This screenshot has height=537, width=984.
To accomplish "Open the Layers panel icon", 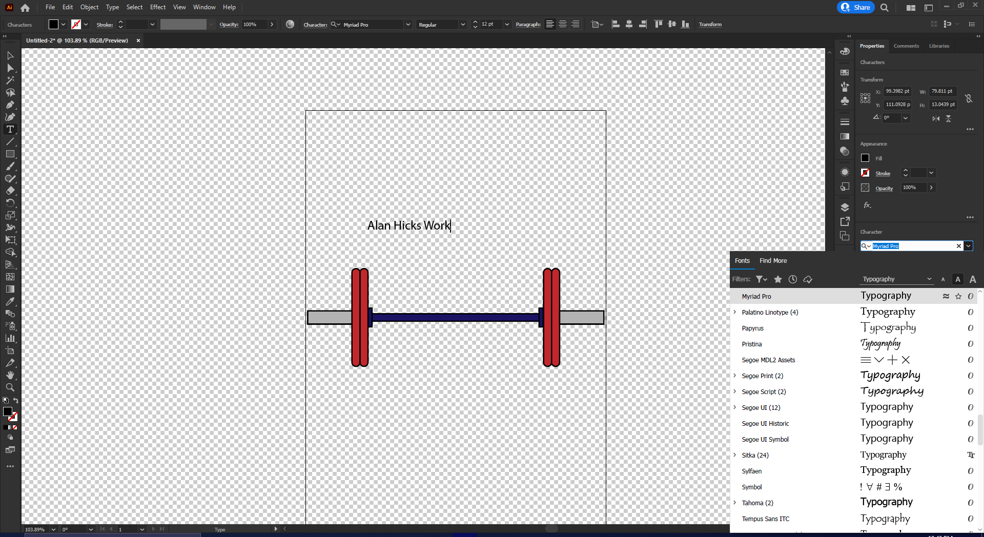I will click(845, 206).
